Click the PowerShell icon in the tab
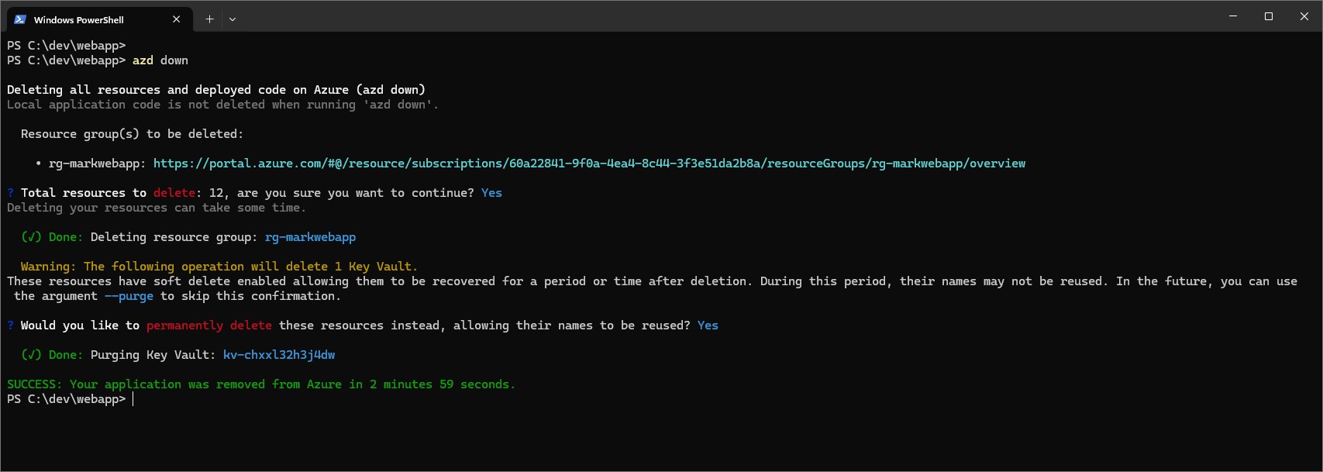This screenshot has height=472, width=1323. pos(20,19)
